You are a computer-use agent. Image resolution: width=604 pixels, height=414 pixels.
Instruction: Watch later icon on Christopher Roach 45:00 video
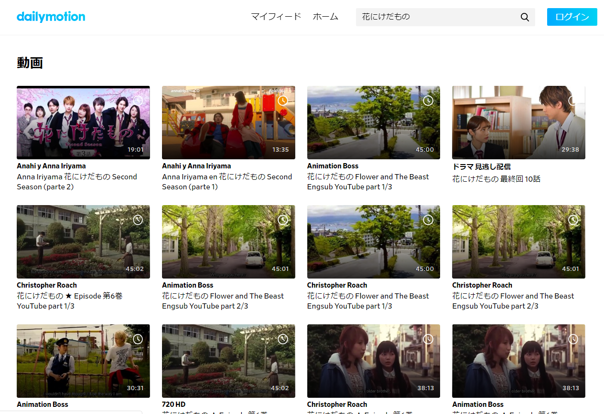click(x=428, y=220)
